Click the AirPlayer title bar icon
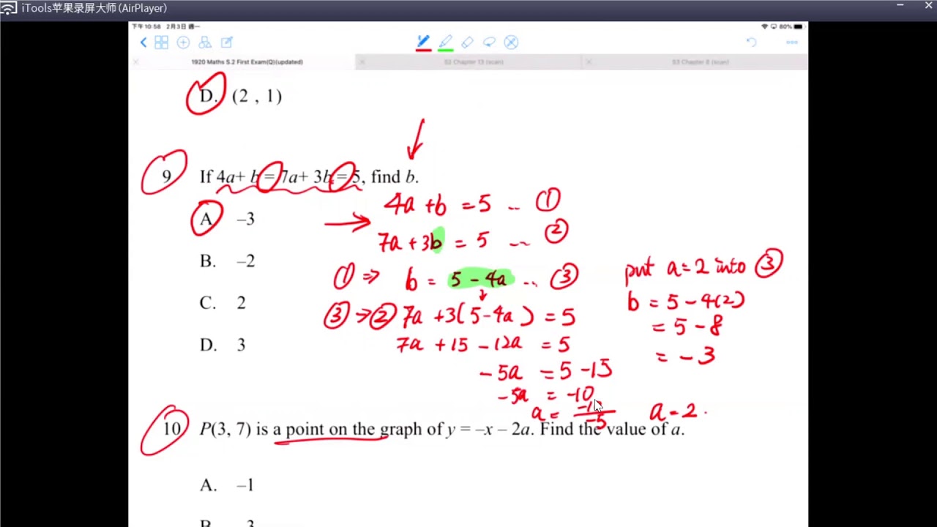937x527 pixels. coord(8,7)
